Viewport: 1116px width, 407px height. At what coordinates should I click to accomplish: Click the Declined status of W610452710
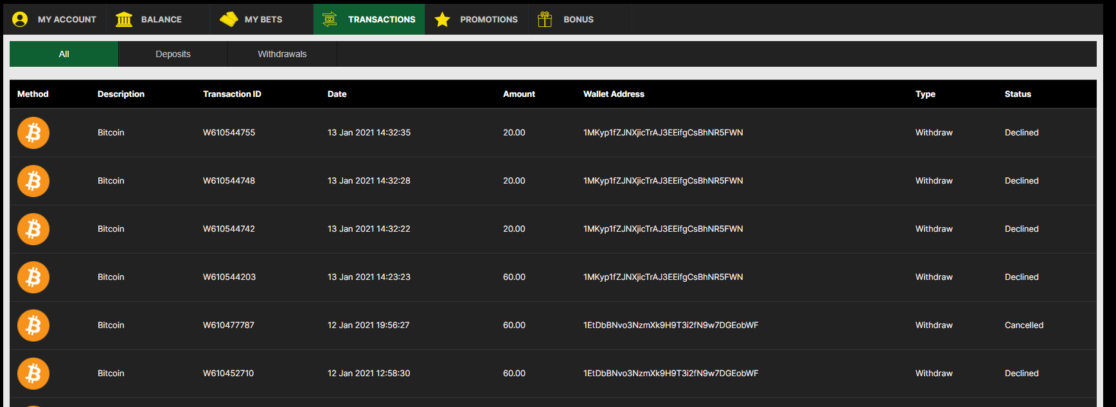click(1022, 373)
